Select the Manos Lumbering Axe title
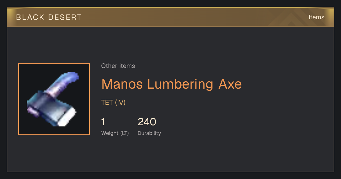This screenshot has width=341, height=179. click(172, 84)
